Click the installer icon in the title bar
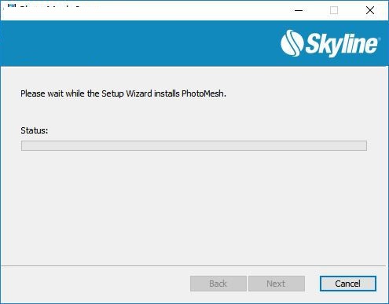This screenshot has width=389, height=304. tap(12, 5)
